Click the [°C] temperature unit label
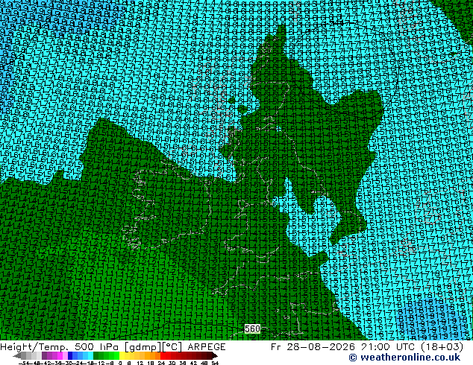The height and width of the screenshot is (365, 473). 172,347
